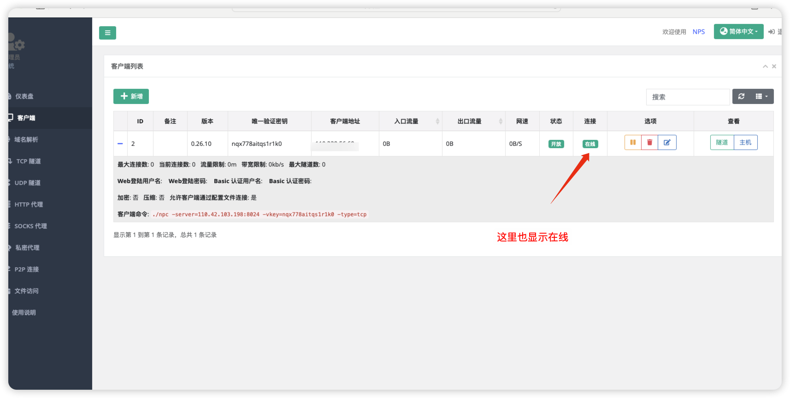Viewport: 790px width, 398px height.
Task: Collapse the 客户端列表 panel with chevron
Action: pyautogui.click(x=765, y=66)
